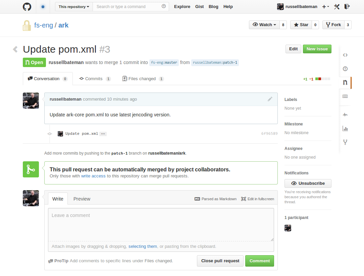
Task: Open the Pull Requests sidebar icon
Action: pos(345,82)
